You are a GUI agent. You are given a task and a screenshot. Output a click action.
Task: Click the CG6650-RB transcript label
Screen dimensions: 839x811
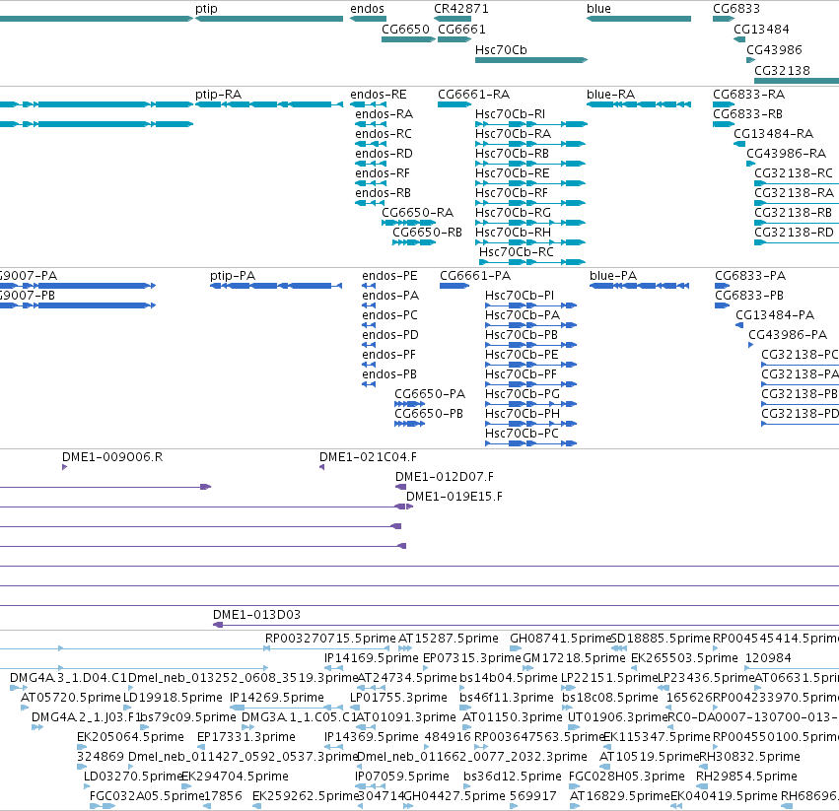pos(427,233)
